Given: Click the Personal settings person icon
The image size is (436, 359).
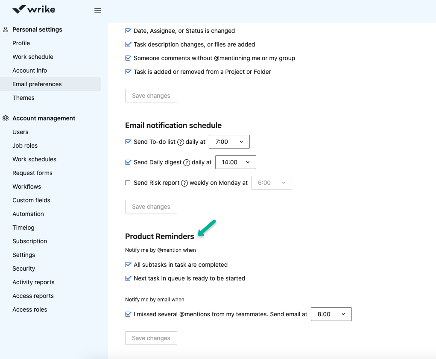Looking at the screenshot, I should pos(6,29).
